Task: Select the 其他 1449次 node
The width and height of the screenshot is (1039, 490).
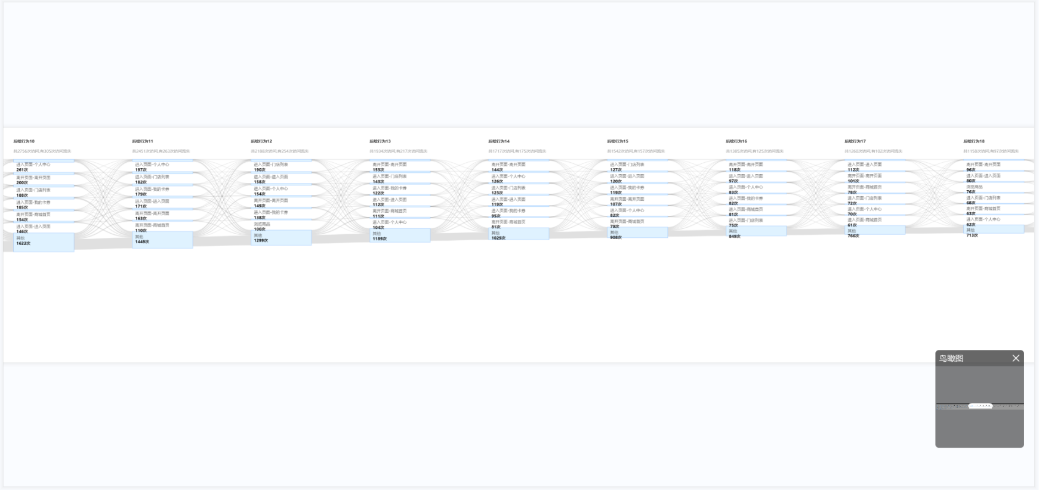Action: [x=162, y=240]
